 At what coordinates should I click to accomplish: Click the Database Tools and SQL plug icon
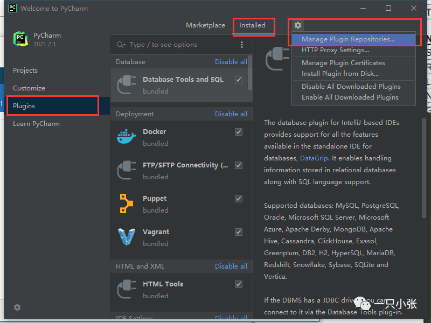(127, 85)
